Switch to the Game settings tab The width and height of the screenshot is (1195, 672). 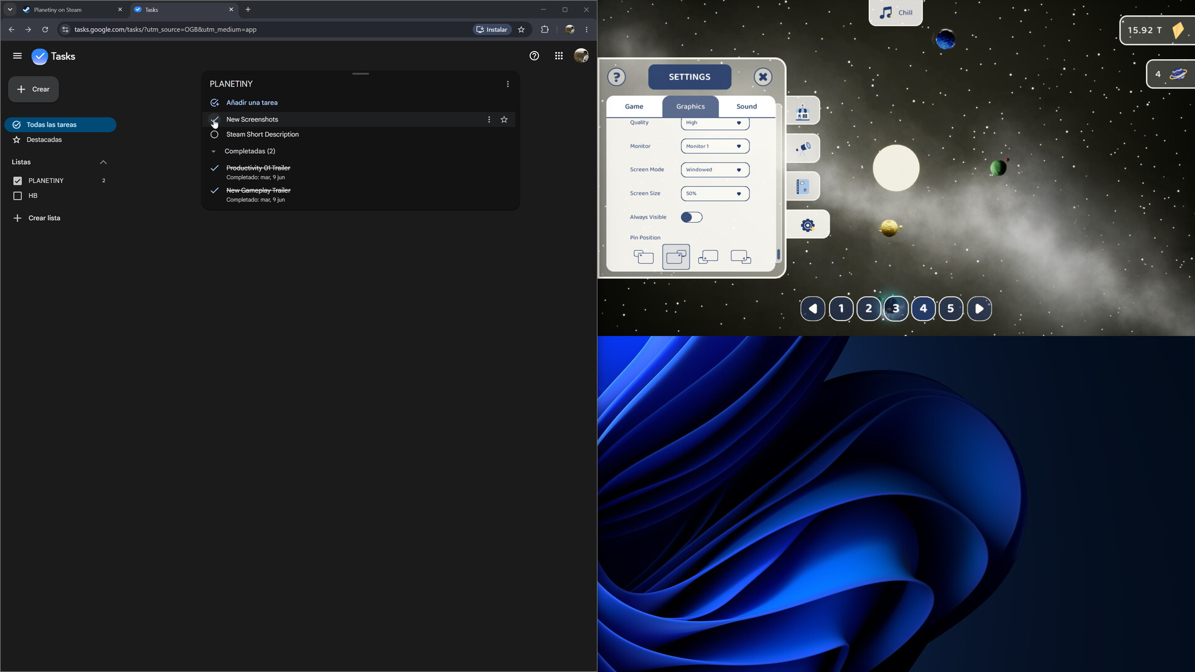634,106
